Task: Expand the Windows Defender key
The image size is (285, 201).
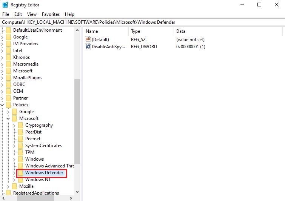Action: coord(14,173)
